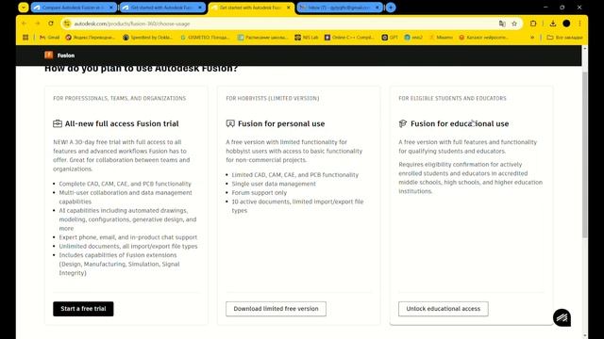Open the Gmail bookmark

[x=50, y=38]
